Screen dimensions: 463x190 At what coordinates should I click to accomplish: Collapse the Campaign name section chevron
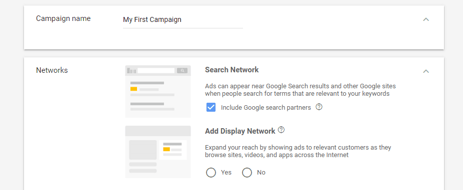click(x=426, y=19)
